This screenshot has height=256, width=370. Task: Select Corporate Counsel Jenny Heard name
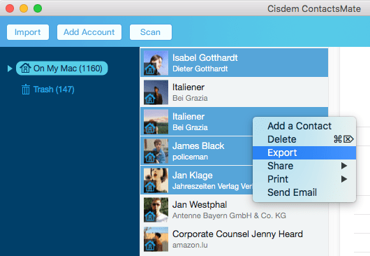[237, 234]
